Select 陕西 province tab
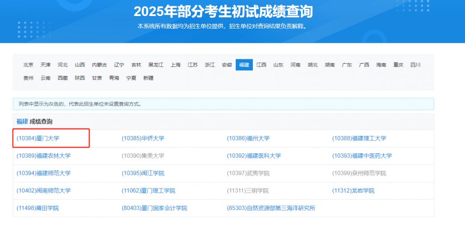 point(80,78)
